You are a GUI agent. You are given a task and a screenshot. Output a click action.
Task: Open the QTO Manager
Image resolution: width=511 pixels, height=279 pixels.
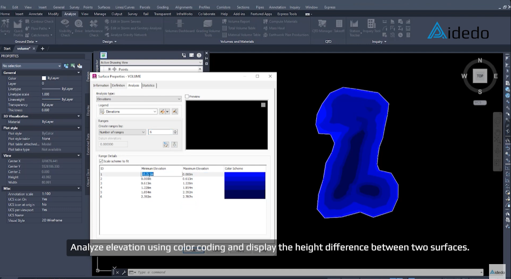pos(322,26)
